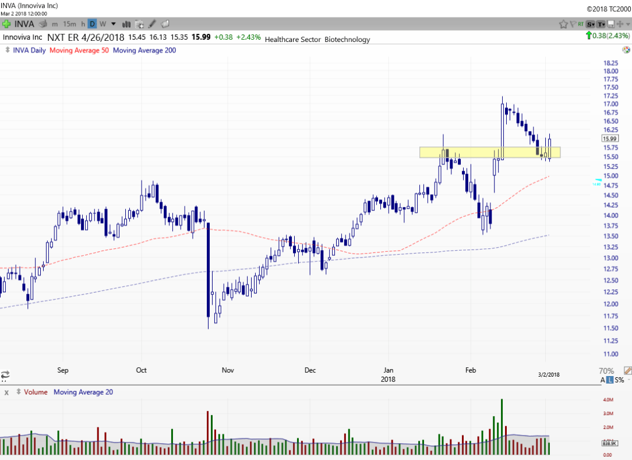Click the Volume indicator label
Viewport: 632px width, 460px height.
click(x=36, y=392)
